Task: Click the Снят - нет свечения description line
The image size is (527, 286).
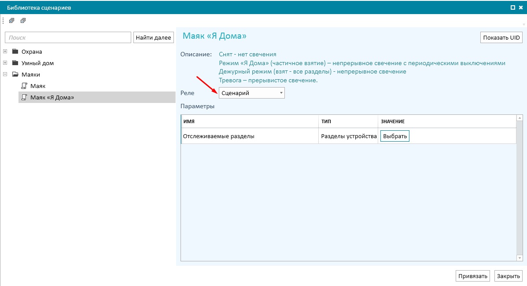Action: pyautogui.click(x=248, y=54)
